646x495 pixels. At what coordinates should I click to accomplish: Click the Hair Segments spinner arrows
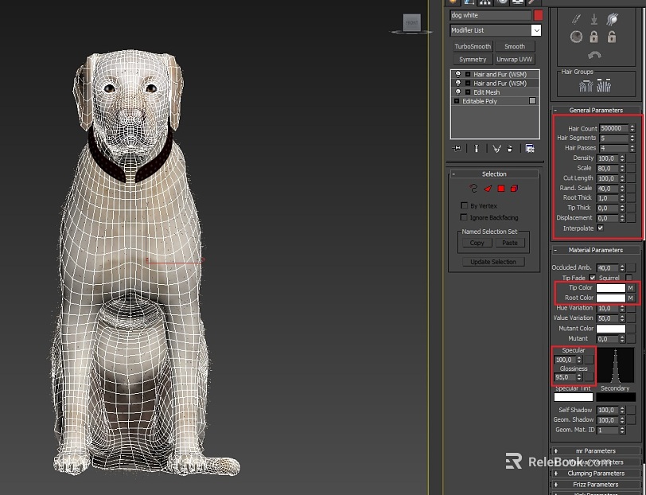(632, 138)
